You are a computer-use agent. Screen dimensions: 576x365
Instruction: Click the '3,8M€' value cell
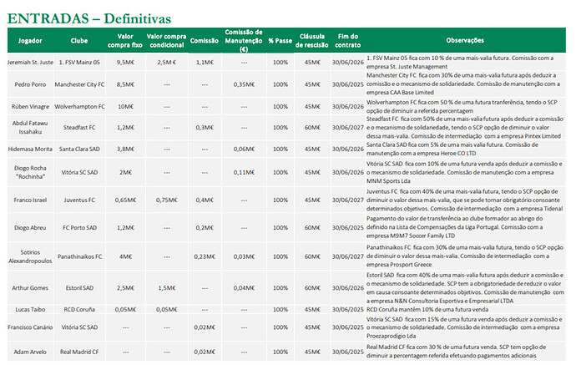pyautogui.click(x=125, y=149)
